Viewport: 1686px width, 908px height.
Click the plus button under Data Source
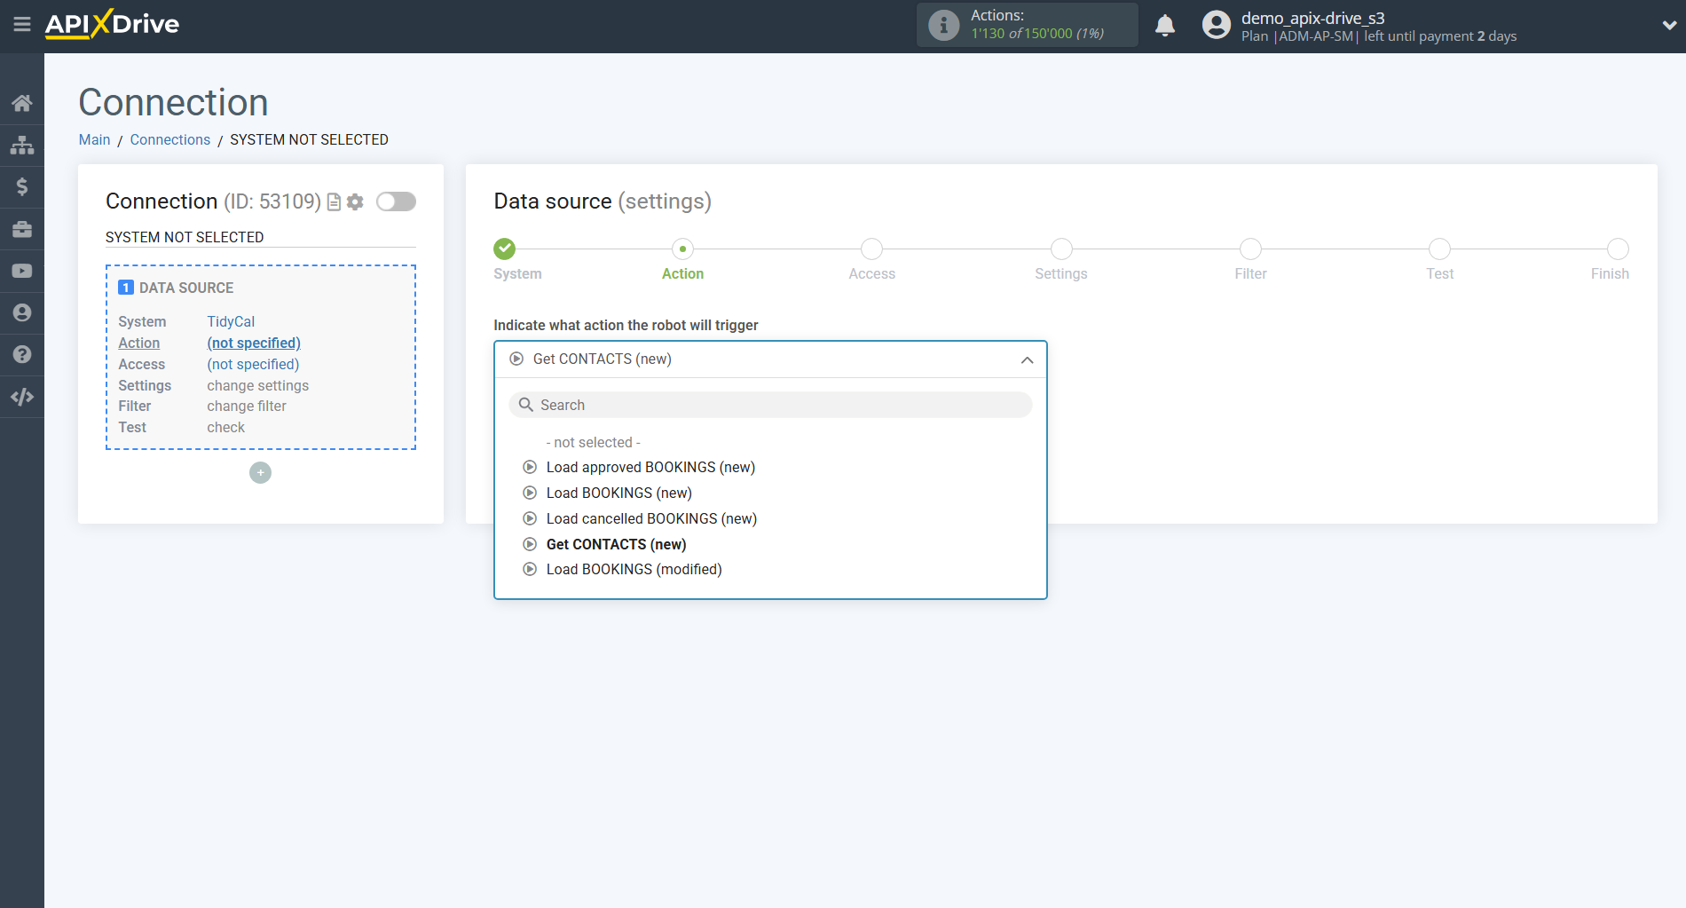point(260,472)
